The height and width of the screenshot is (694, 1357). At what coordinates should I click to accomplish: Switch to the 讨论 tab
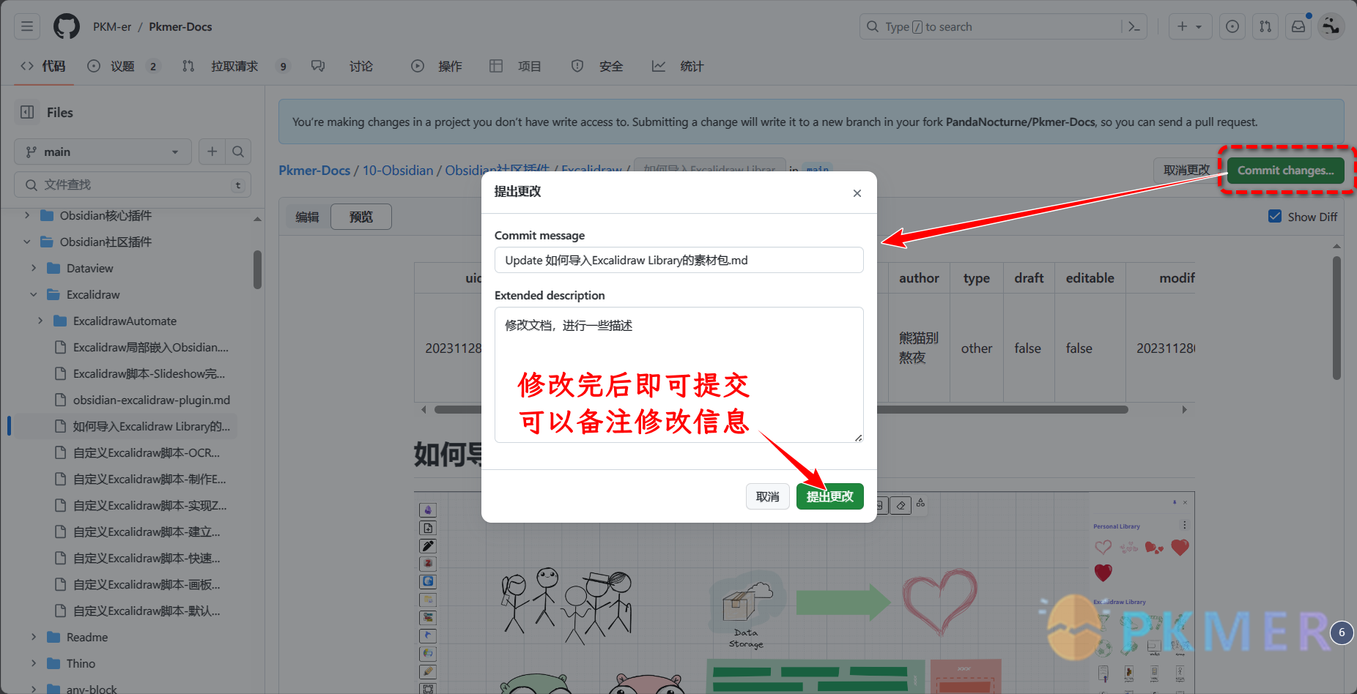tap(343, 66)
